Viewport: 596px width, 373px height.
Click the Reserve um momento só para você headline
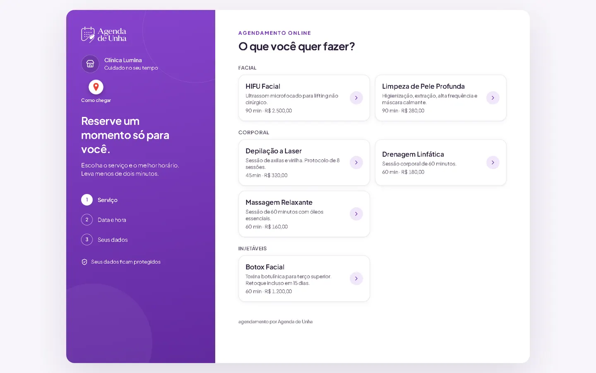pyautogui.click(x=125, y=135)
